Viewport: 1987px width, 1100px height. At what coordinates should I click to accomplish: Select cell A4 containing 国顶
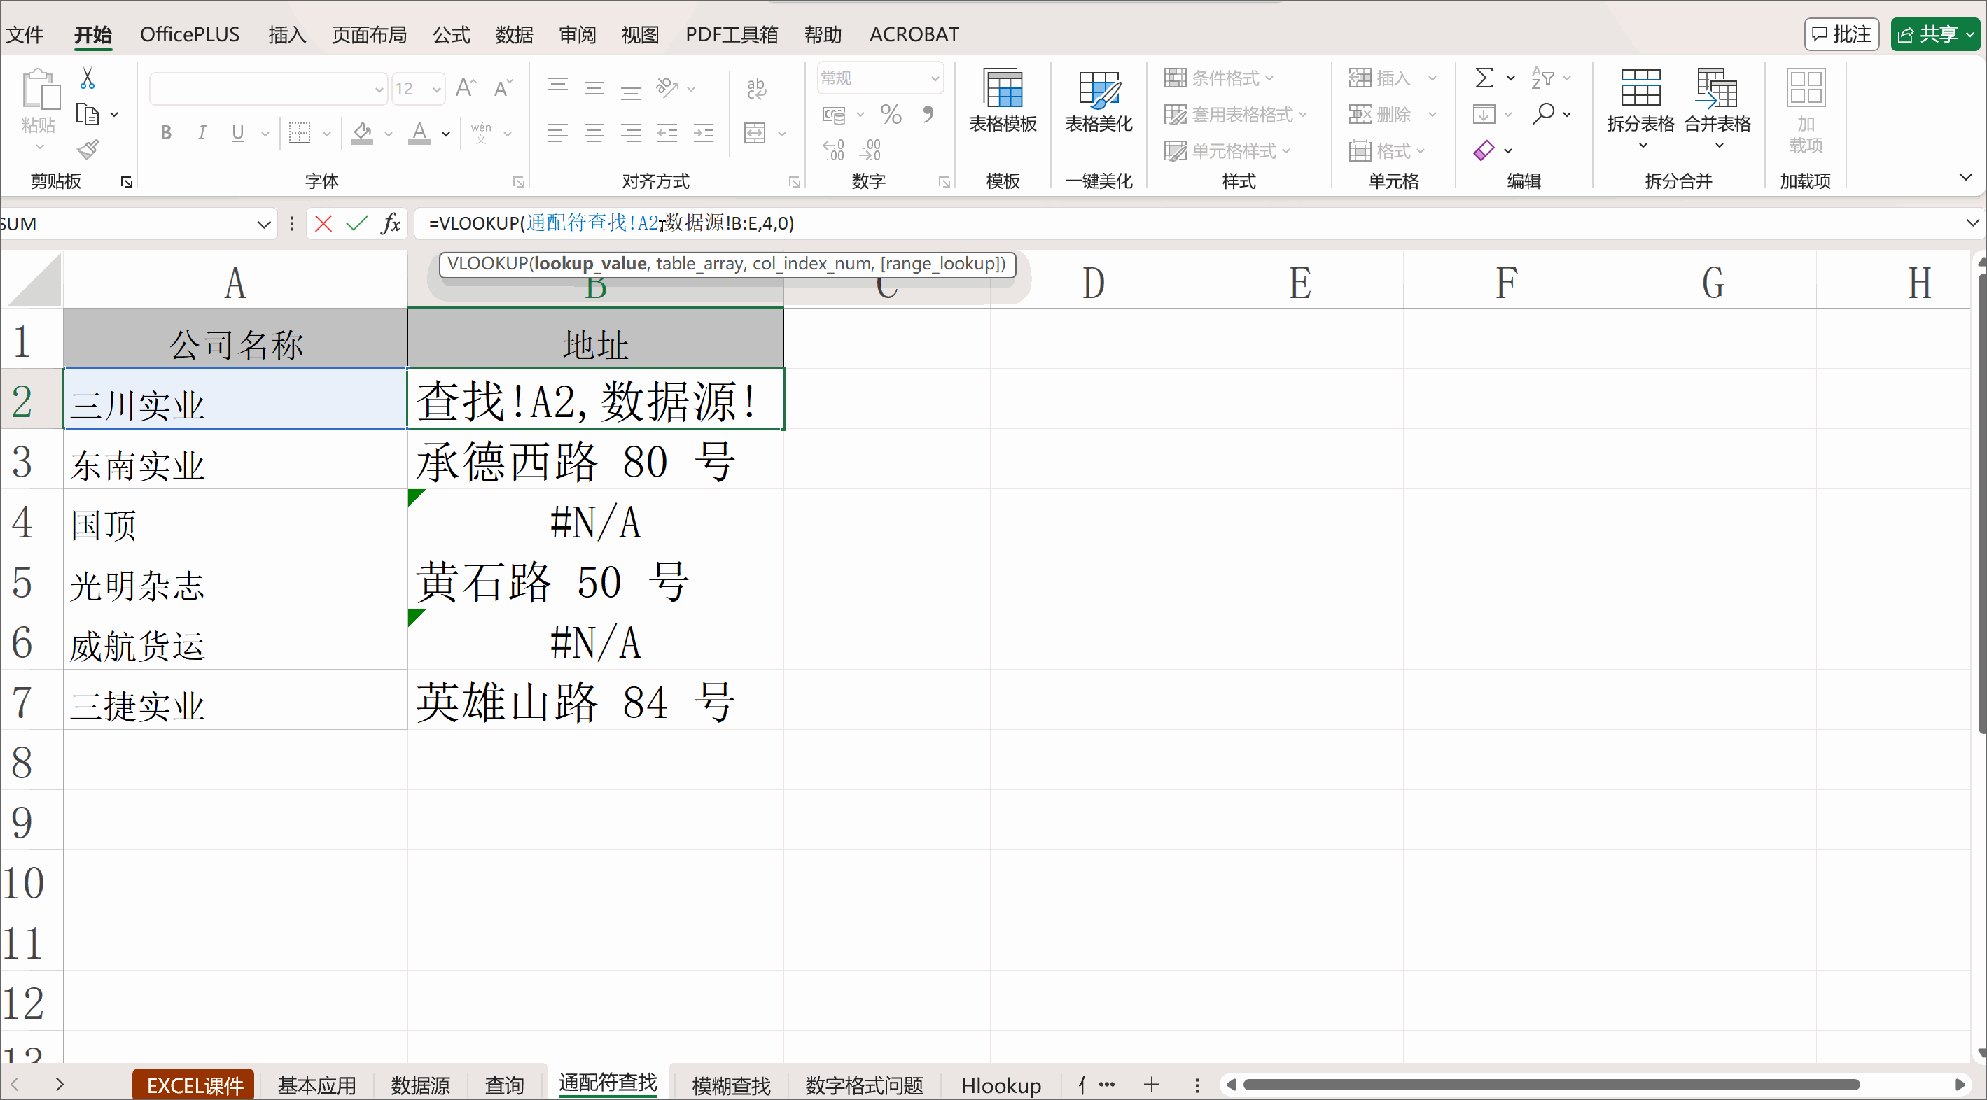pyautogui.click(x=232, y=523)
